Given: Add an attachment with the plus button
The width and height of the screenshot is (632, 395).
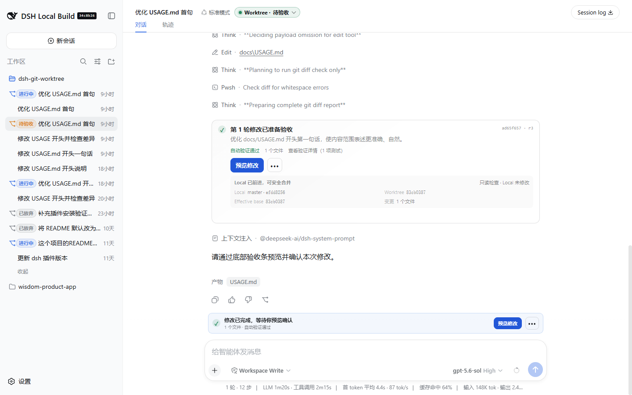Looking at the screenshot, I should [215, 370].
